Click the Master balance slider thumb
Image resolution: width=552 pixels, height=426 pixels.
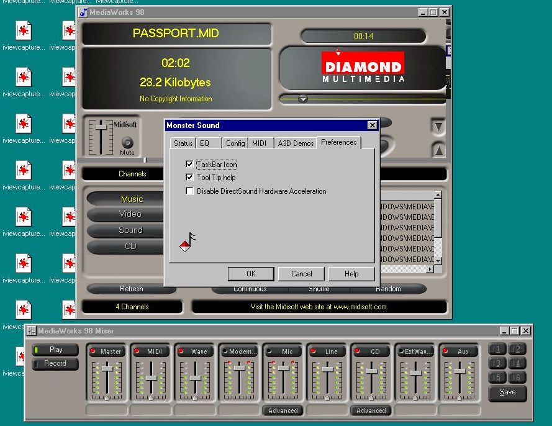(x=107, y=398)
